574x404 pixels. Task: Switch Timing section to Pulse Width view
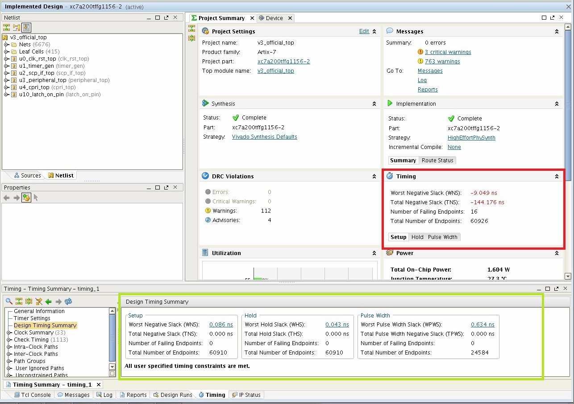tap(442, 237)
